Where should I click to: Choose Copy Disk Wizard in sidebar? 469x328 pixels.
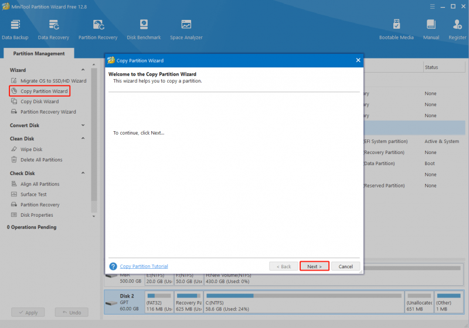pos(39,101)
